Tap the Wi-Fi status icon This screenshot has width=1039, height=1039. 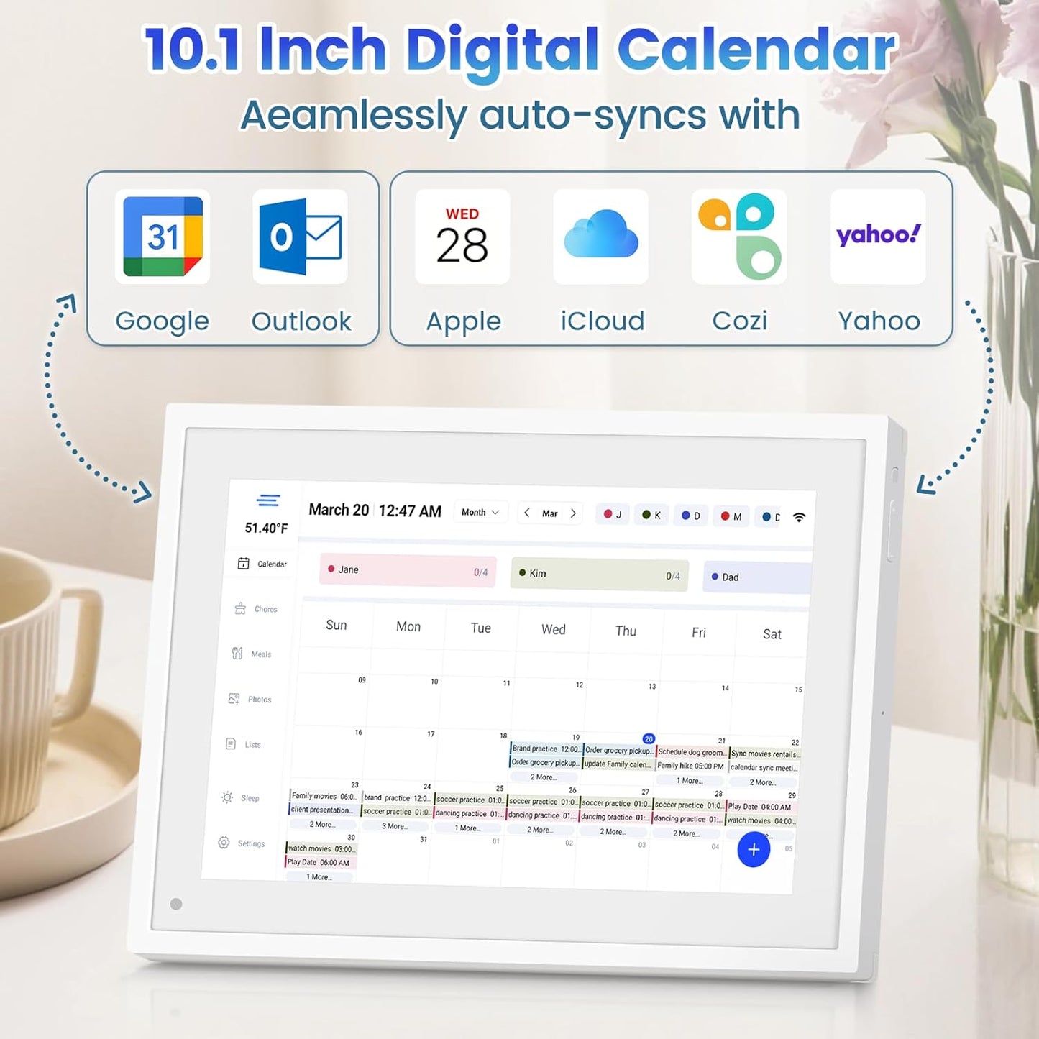[799, 517]
